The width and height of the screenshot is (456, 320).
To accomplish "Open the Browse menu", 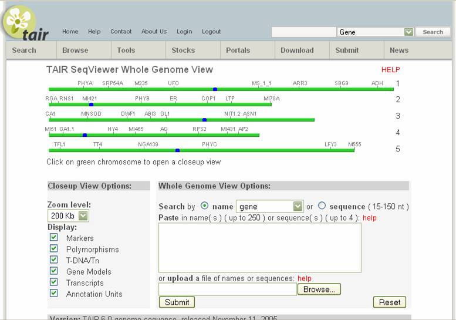I will (x=75, y=50).
